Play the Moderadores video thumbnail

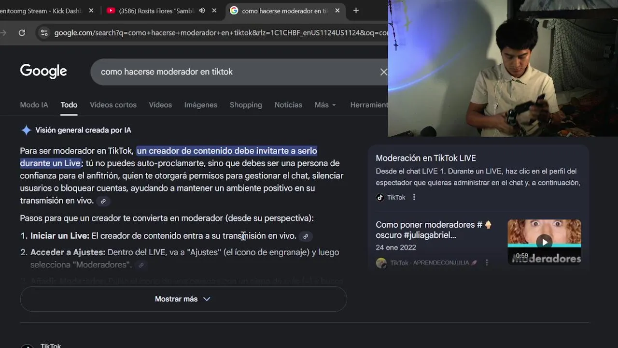544,242
